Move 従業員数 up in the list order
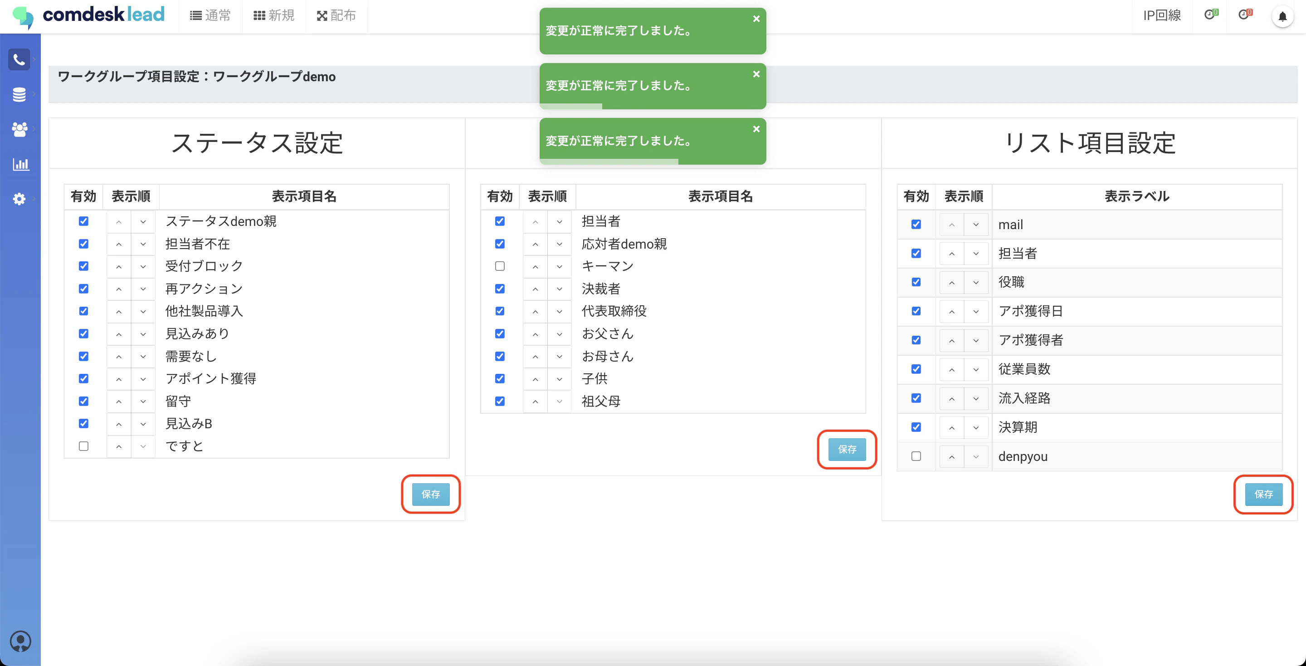The image size is (1306, 666). [952, 370]
